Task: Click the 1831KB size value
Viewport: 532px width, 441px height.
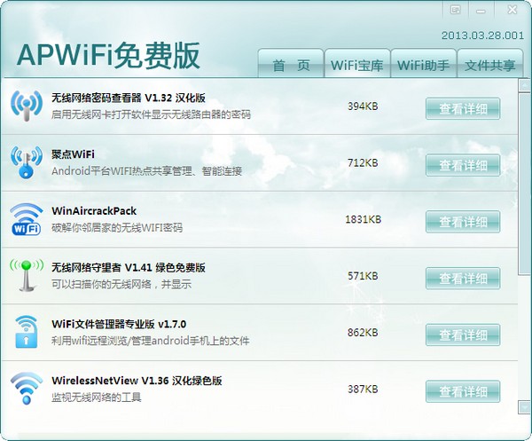Action: pyautogui.click(x=363, y=219)
